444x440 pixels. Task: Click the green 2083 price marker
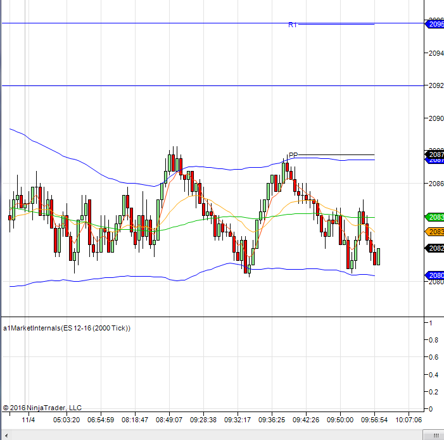click(434, 217)
